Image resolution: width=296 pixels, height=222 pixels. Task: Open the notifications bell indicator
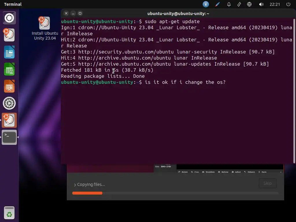[x=229, y=4]
